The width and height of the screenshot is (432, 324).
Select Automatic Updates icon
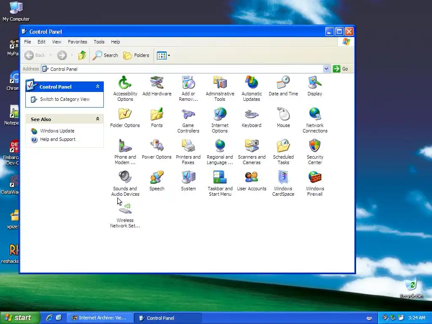coord(251,83)
